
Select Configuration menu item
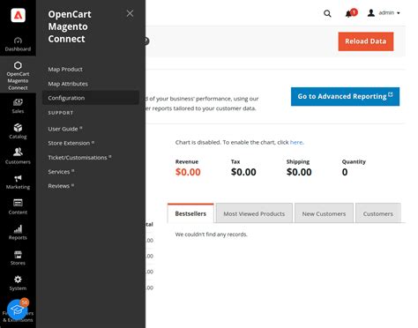click(91, 98)
